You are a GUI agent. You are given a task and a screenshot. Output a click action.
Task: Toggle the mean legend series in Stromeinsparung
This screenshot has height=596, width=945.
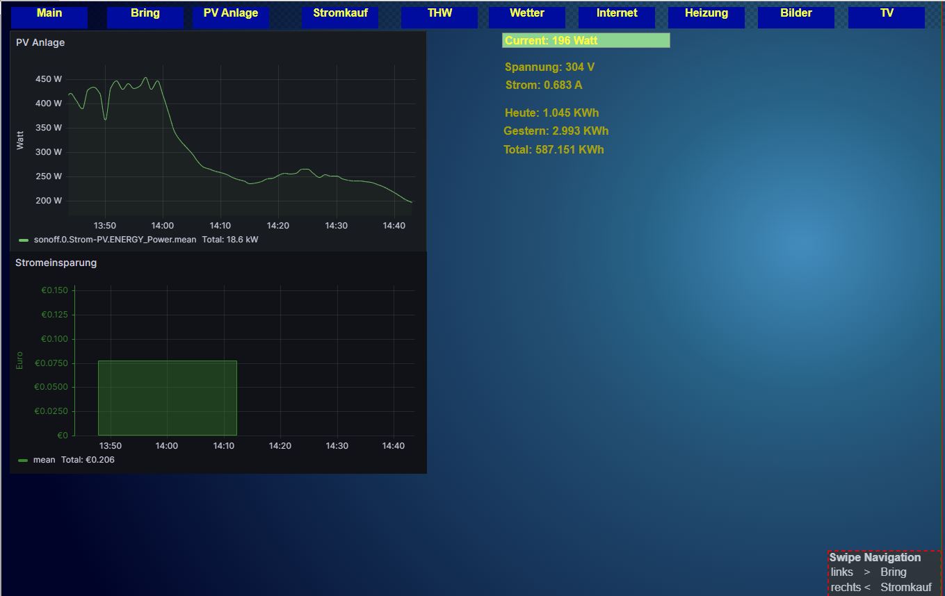44,460
